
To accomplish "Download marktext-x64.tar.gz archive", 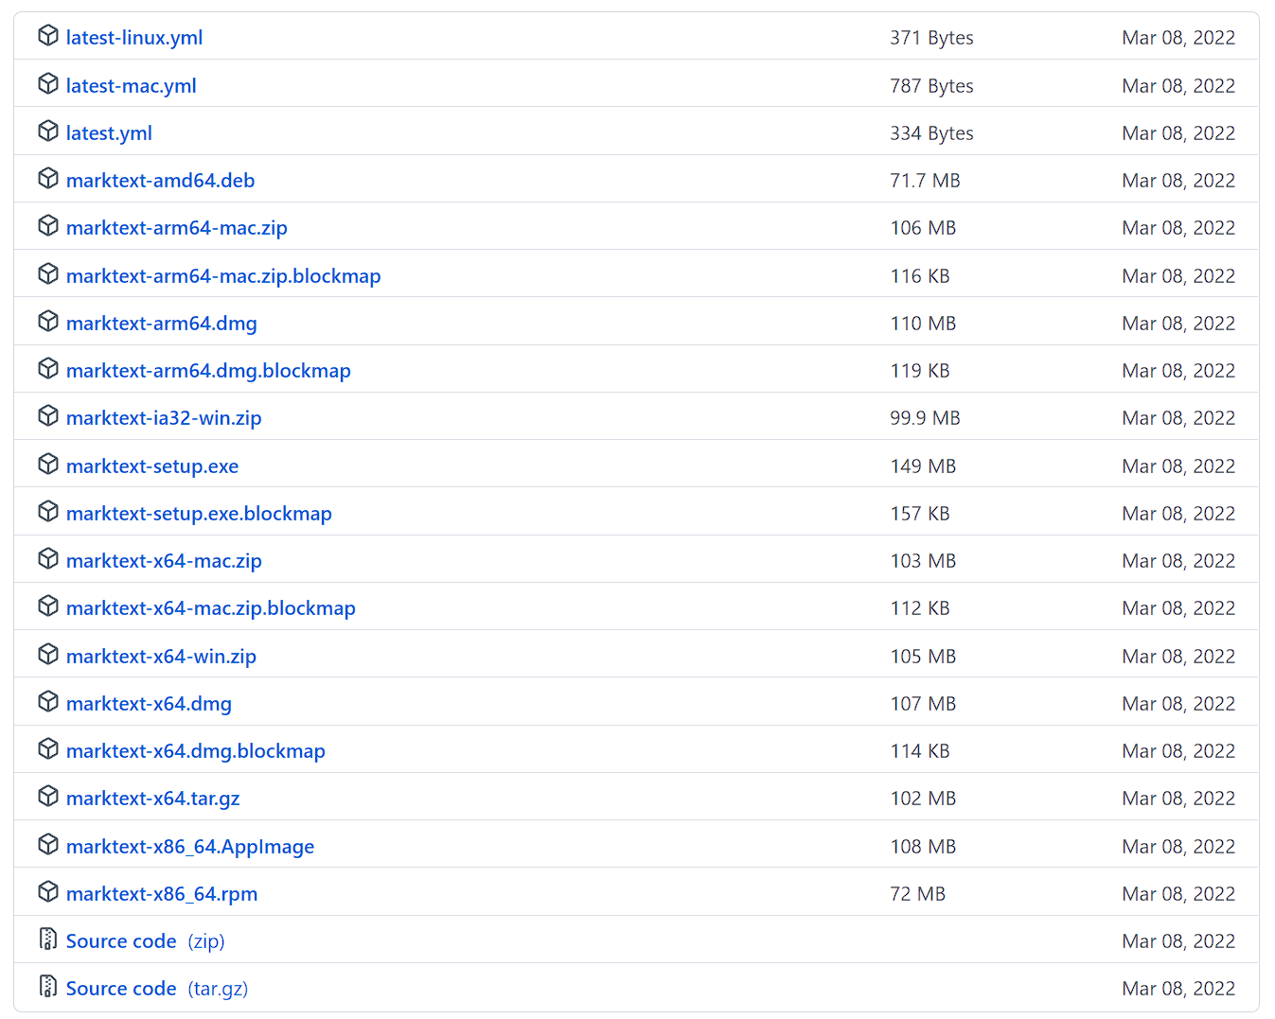I will coord(153,799).
